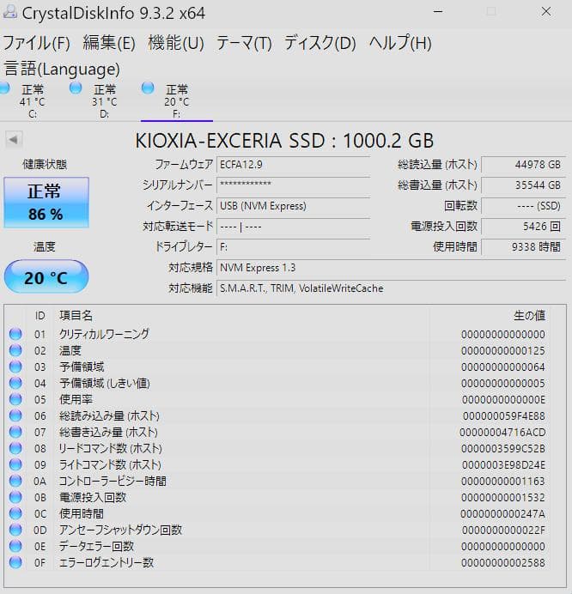572x594 pixels.
Task: Click the status orb for ID 0A コントローラービジー時間
Action: pyautogui.click(x=15, y=481)
